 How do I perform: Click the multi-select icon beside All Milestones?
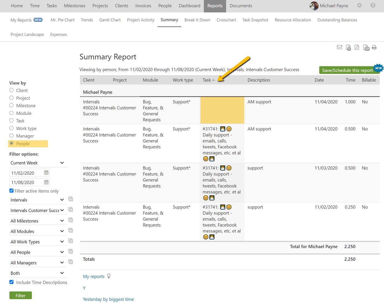[x=71, y=220]
